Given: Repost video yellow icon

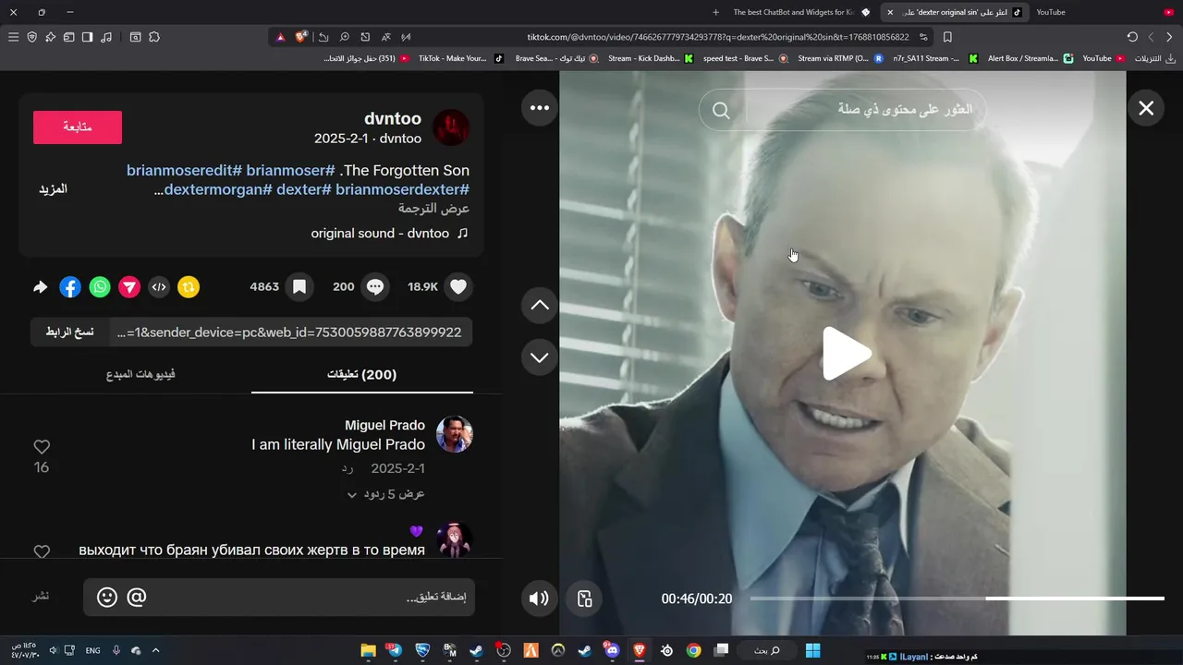Looking at the screenshot, I should (189, 287).
